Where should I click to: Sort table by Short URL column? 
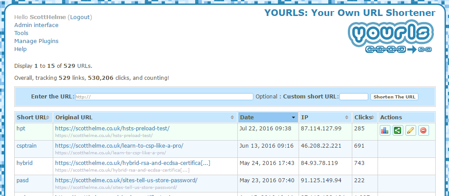tap(34, 118)
